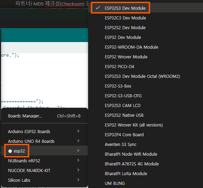The width and height of the screenshot is (203, 188).
Task: Expand arrow next to Silicon Labs
Action: (x=78, y=180)
